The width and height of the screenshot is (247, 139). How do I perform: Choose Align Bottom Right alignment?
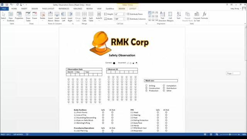(x=157, y=20)
